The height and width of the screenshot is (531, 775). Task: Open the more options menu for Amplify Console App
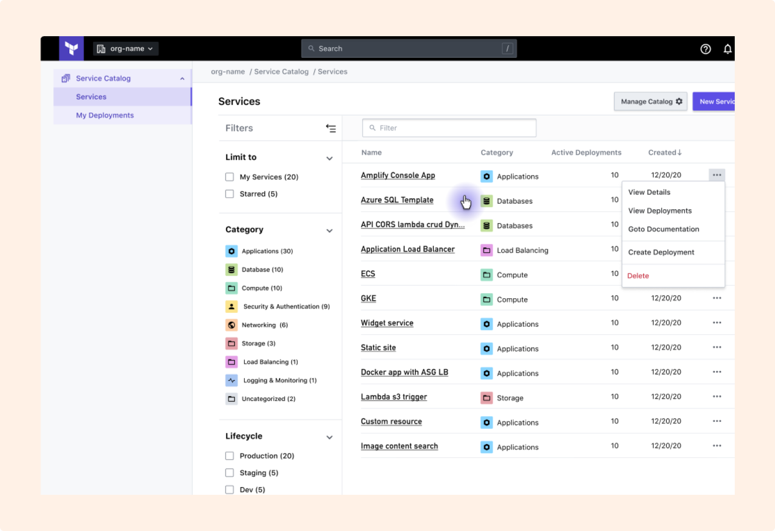point(717,175)
